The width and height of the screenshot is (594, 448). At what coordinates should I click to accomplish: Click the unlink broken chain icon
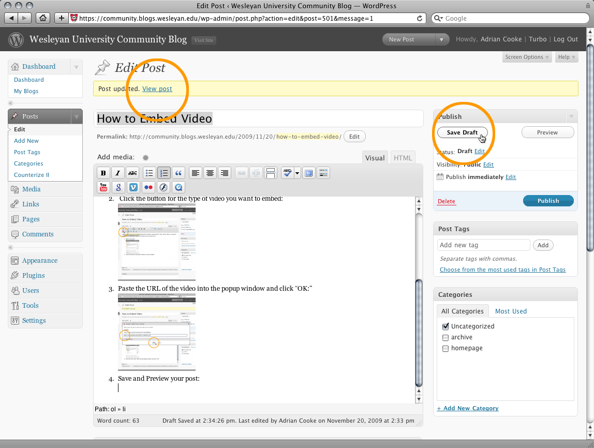point(256,173)
